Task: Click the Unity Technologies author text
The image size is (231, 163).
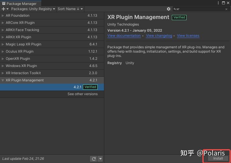Action: click(123, 24)
